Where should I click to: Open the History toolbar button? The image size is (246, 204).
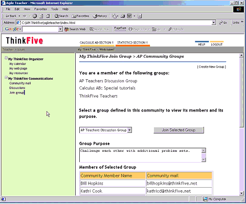100,16
